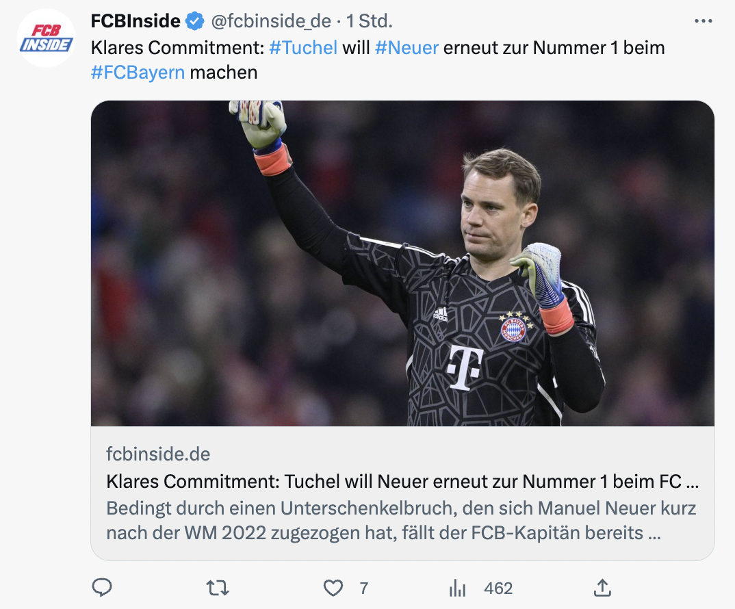Screen dimensions: 735x609
Task: Click the FCBInside display name
Action: coord(136,22)
